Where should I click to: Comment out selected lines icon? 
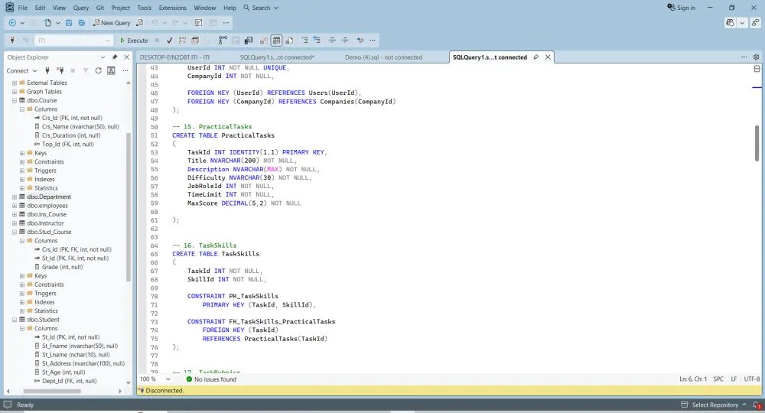(304, 41)
